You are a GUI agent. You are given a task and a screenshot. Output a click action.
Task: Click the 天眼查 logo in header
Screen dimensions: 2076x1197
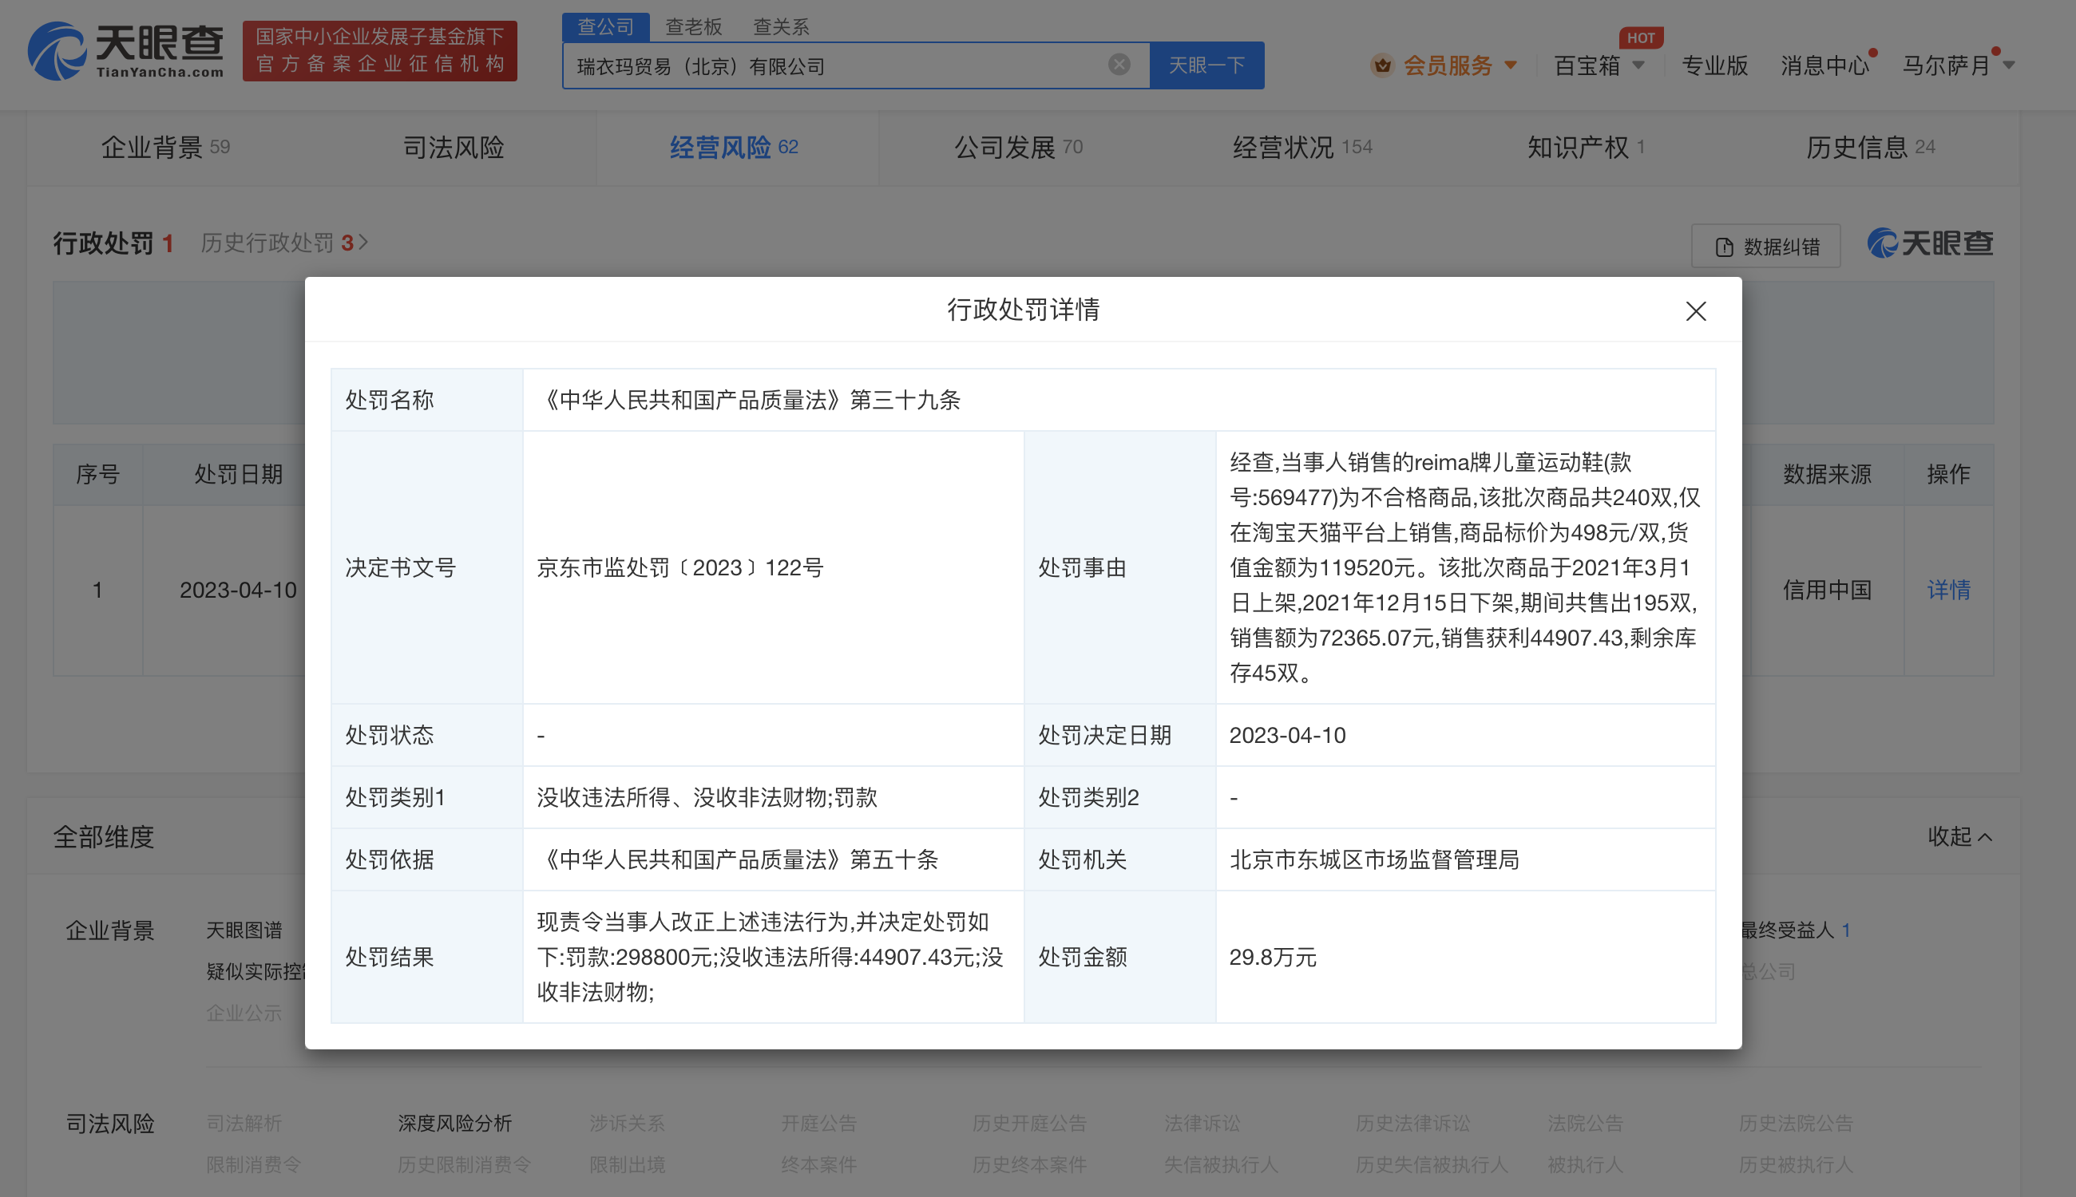tap(125, 51)
